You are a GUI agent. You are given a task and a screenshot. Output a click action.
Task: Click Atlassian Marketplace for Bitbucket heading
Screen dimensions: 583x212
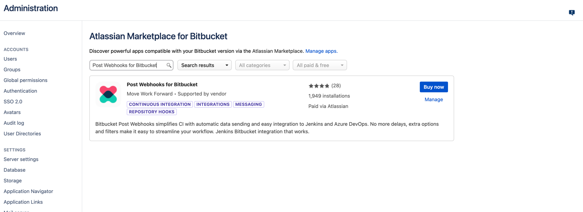[158, 36]
